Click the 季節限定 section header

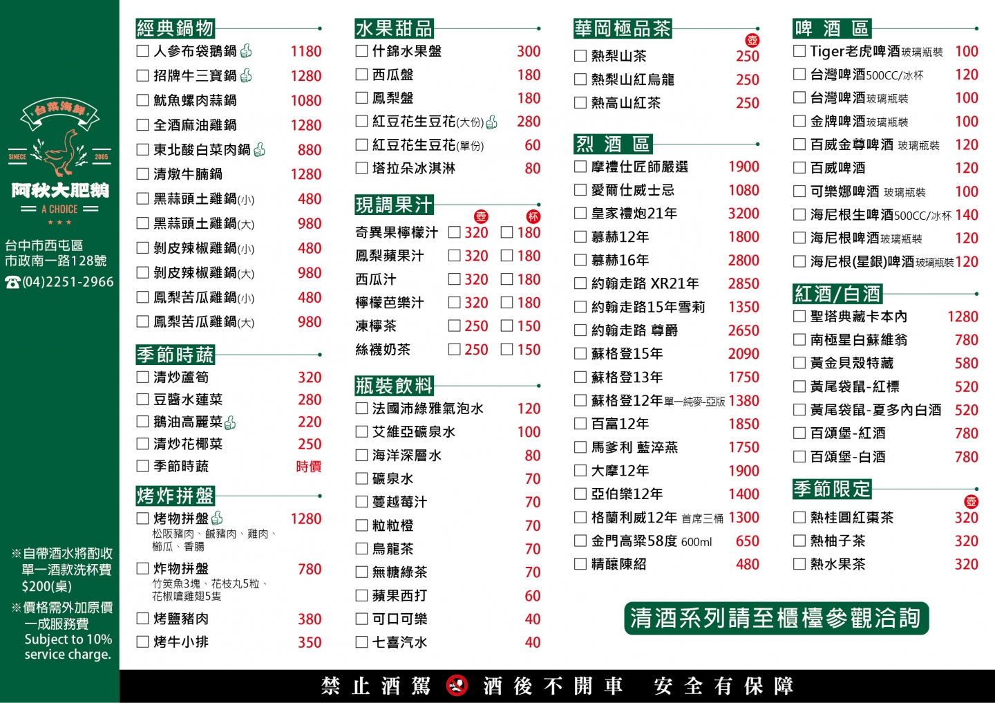832,489
